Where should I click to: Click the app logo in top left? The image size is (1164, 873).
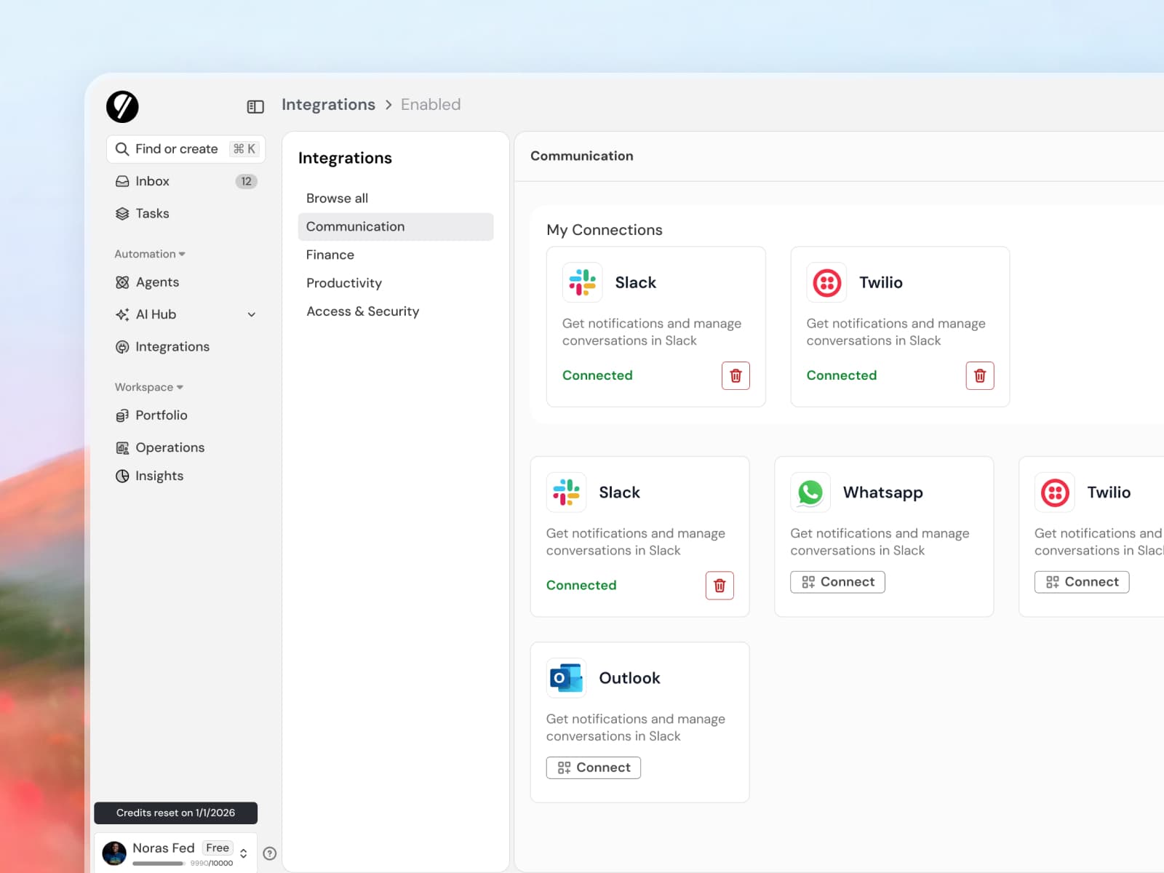[x=122, y=107]
